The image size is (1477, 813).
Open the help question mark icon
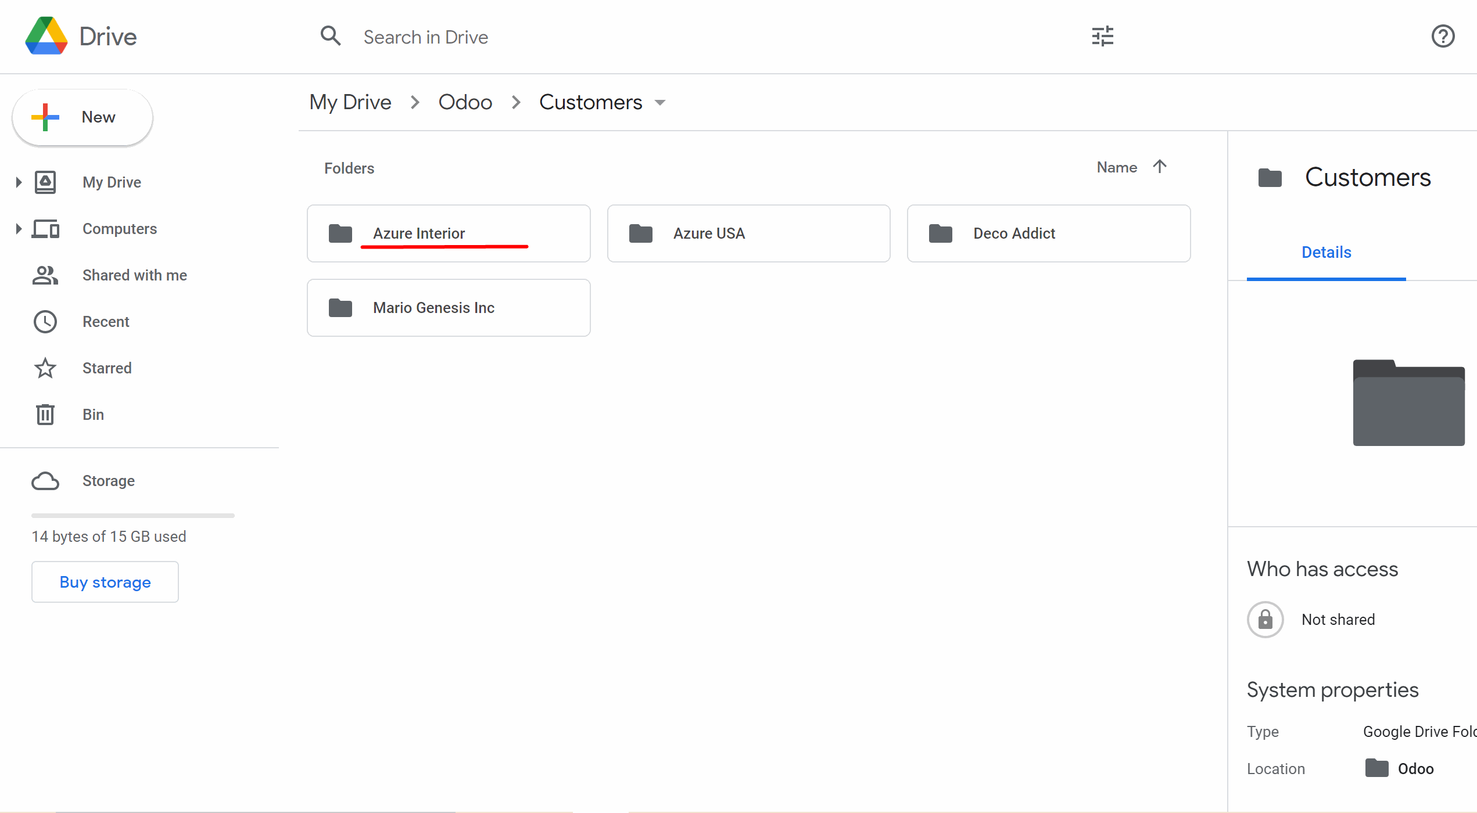[x=1443, y=36]
